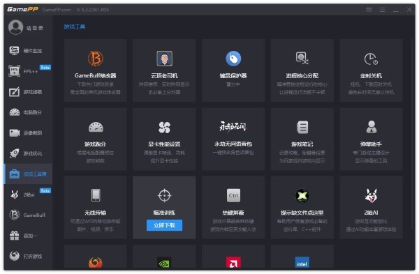Click the version number V 5.3.2361.805
419x274 pixels.
point(93,10)
